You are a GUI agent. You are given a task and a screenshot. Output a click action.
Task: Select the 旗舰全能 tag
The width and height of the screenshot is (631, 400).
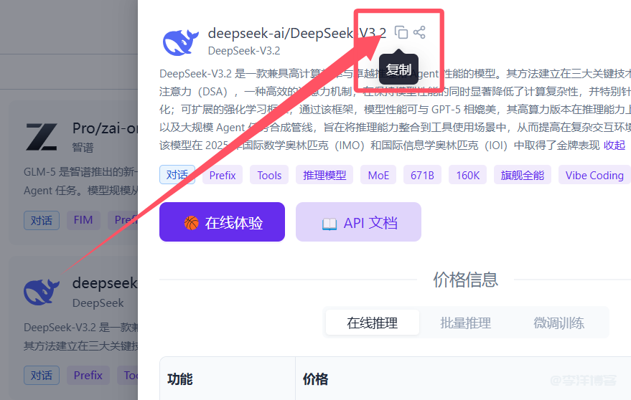[523, 175]
